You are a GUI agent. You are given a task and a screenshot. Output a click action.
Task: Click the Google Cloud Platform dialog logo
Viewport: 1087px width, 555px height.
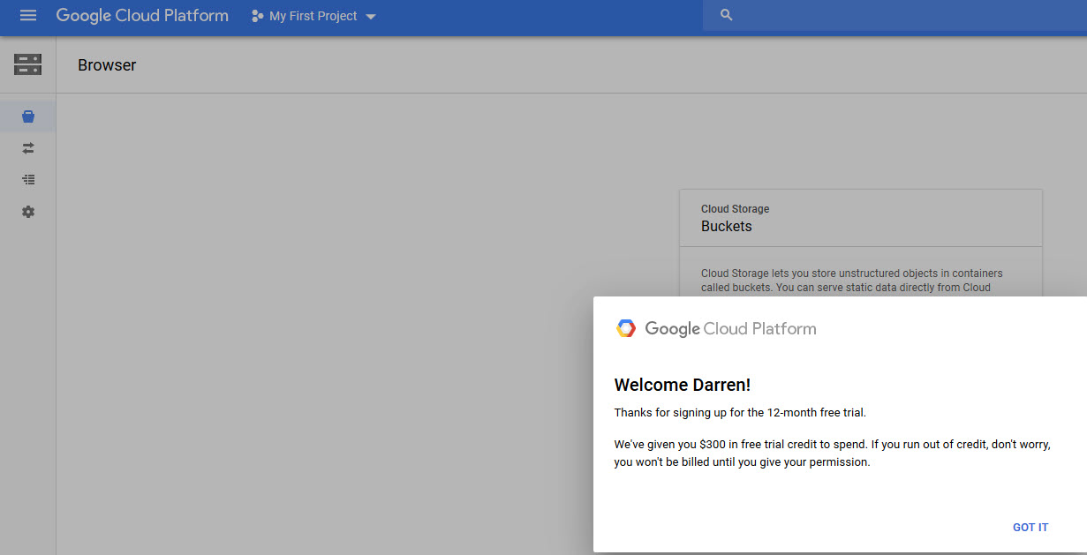(715, 329)
